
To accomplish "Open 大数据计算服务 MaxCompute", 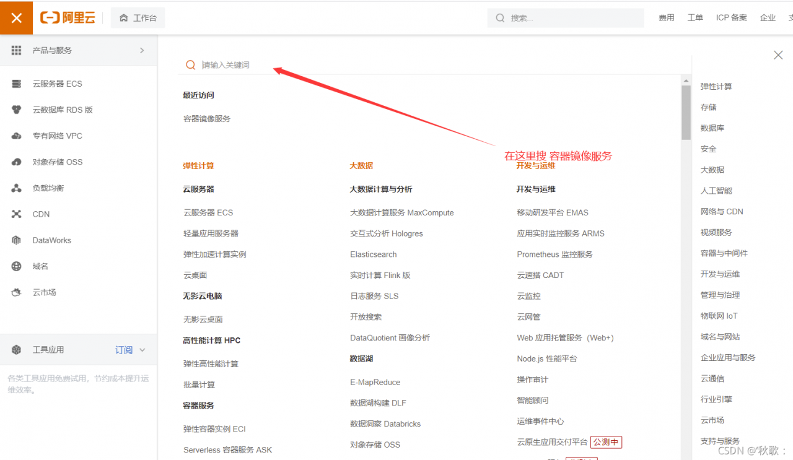I will pos(401,212).
